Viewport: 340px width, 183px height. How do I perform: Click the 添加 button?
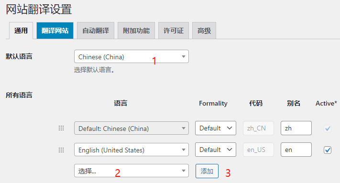click(x=207, y=171)
